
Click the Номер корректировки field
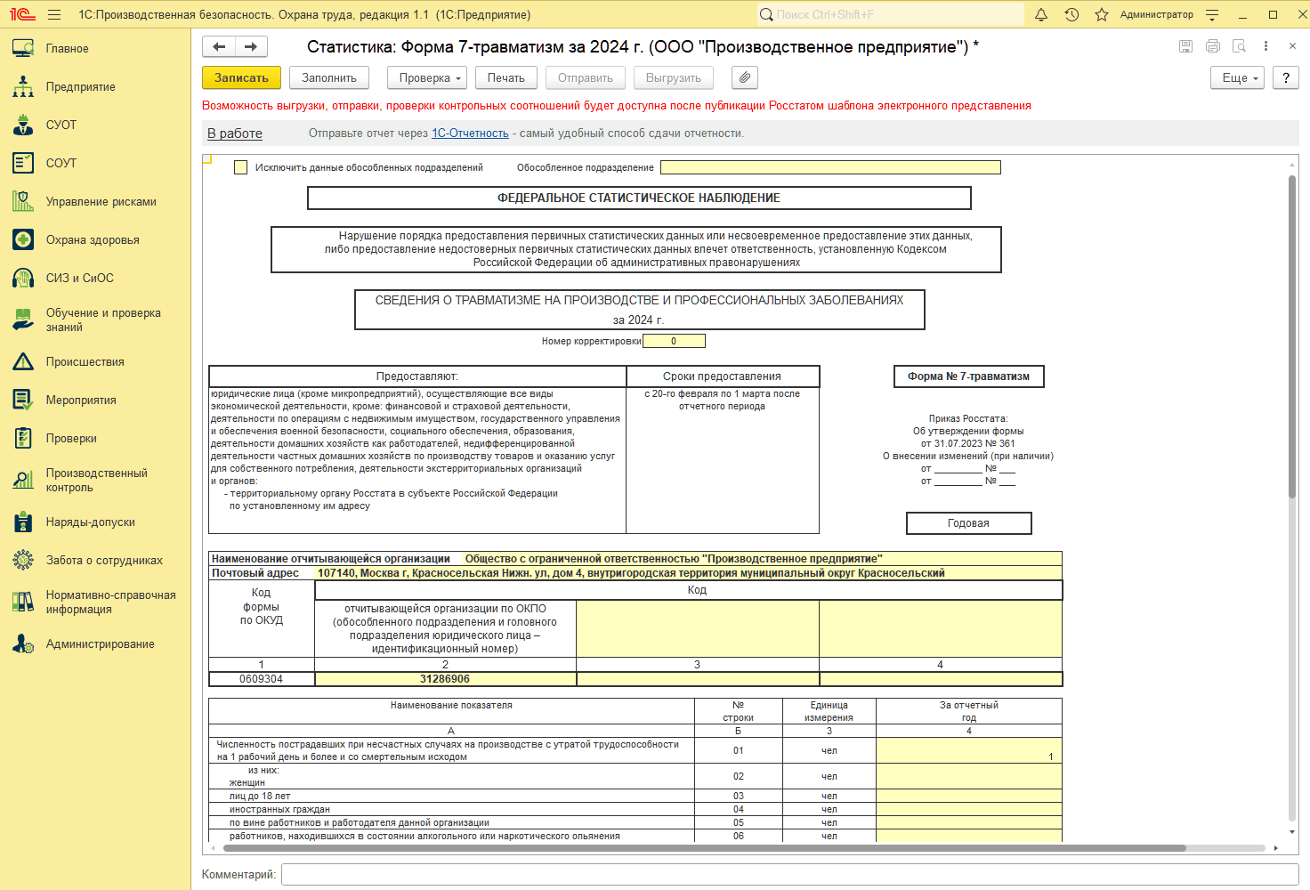674,341
